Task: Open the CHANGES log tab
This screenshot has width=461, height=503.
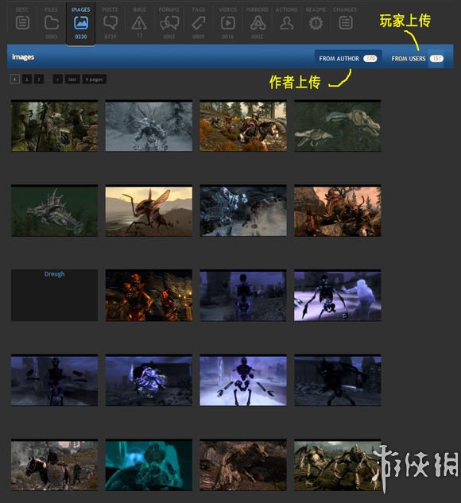Action: pos(345,22)
